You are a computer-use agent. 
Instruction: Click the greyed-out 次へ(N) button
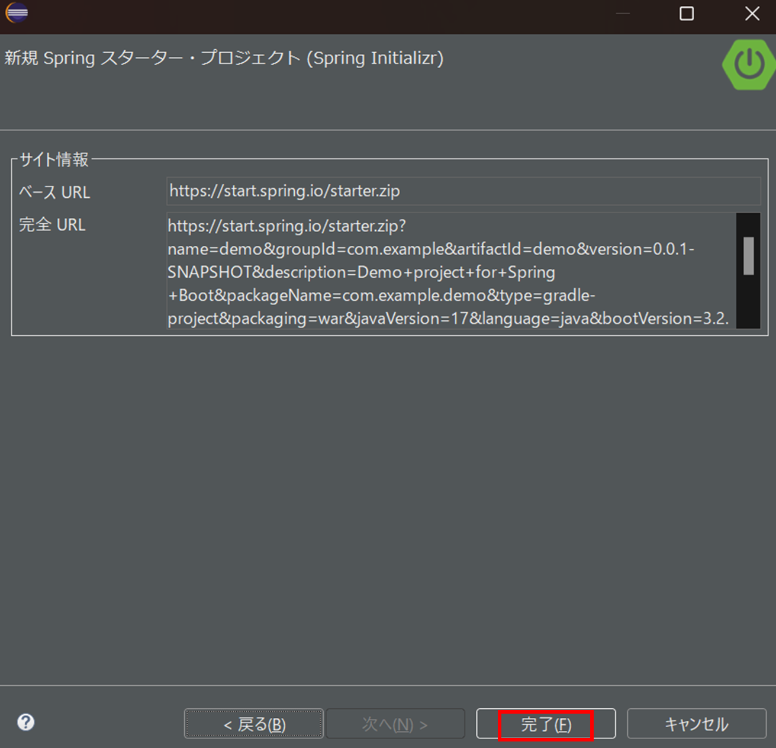[x=395, y=723]
